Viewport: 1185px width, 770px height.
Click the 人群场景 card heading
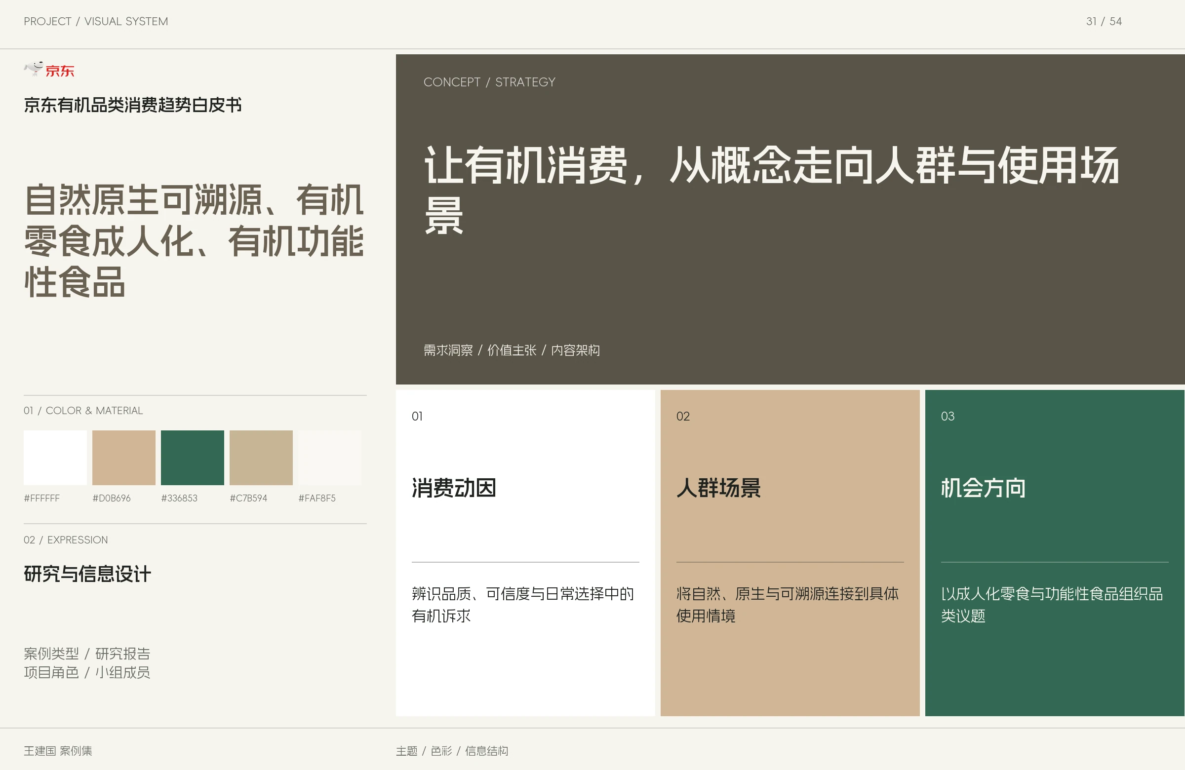[x=718, y=488]
